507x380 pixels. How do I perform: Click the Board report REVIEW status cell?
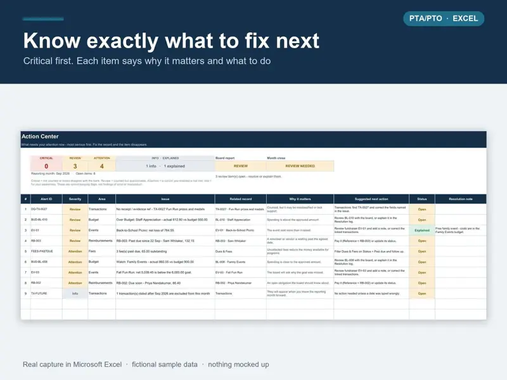click(241, 166)
